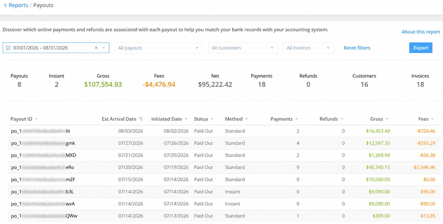Click the Instant method in the wxA row

[233, 204]
